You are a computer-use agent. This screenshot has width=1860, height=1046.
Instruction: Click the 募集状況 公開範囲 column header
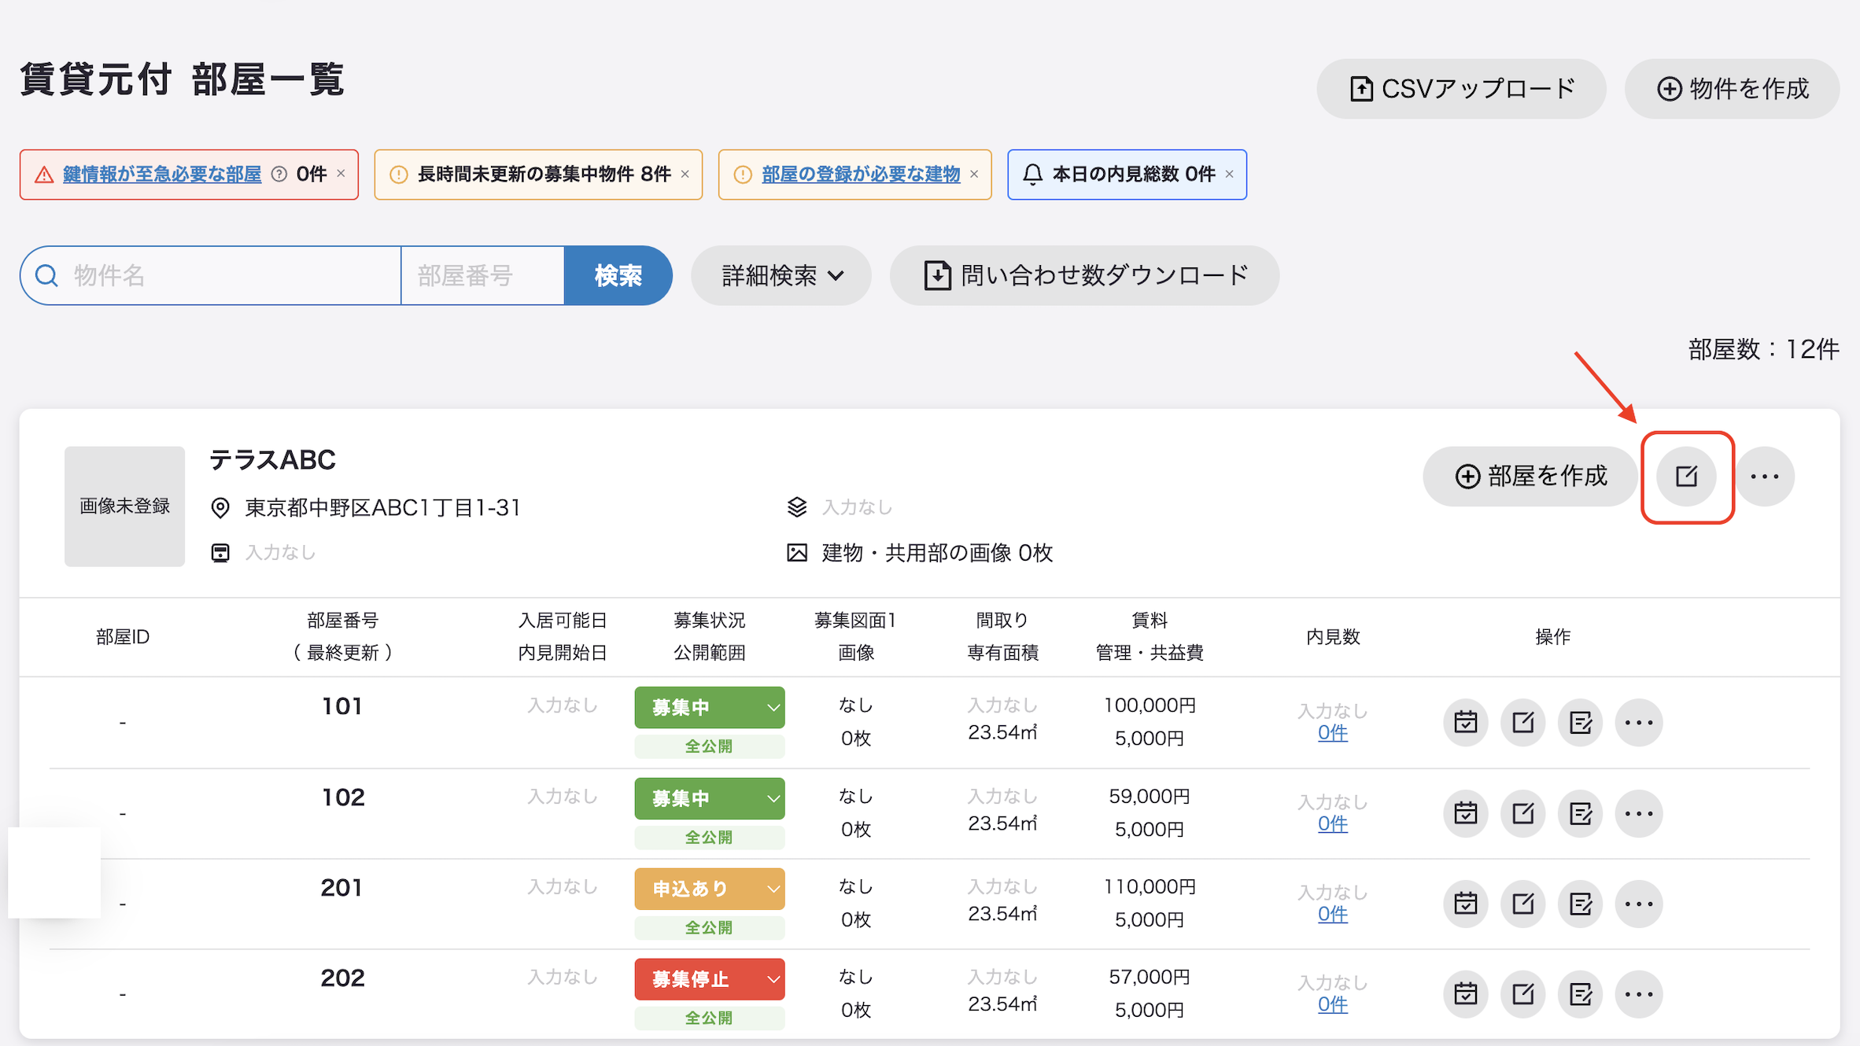click(709, 636)
